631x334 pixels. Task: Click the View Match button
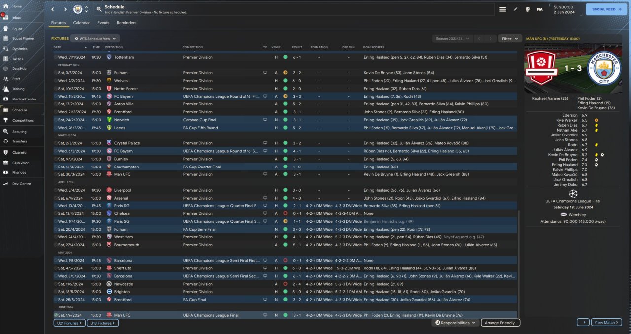click(606, 322)
